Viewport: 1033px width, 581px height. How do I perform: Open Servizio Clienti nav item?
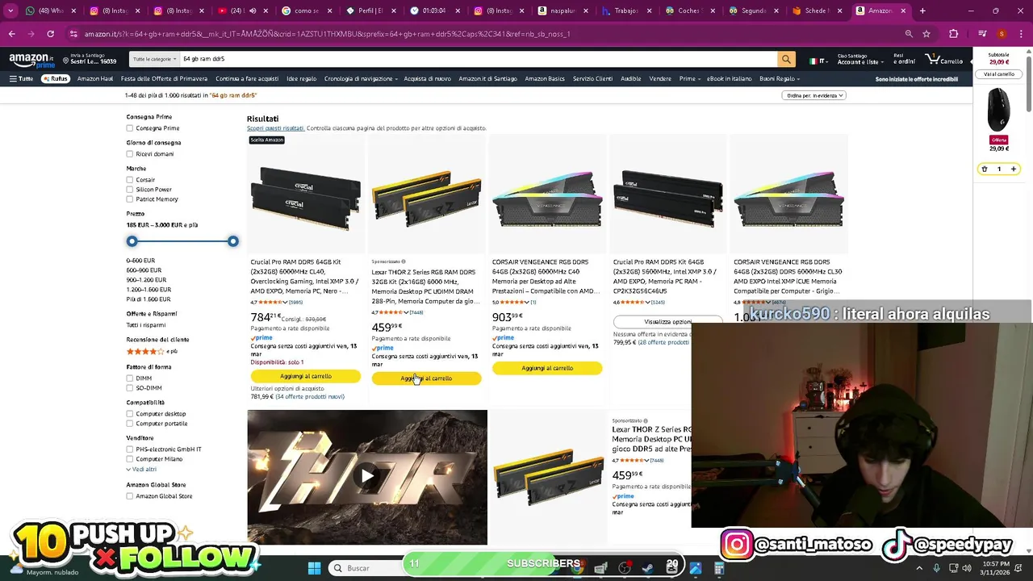593,79
